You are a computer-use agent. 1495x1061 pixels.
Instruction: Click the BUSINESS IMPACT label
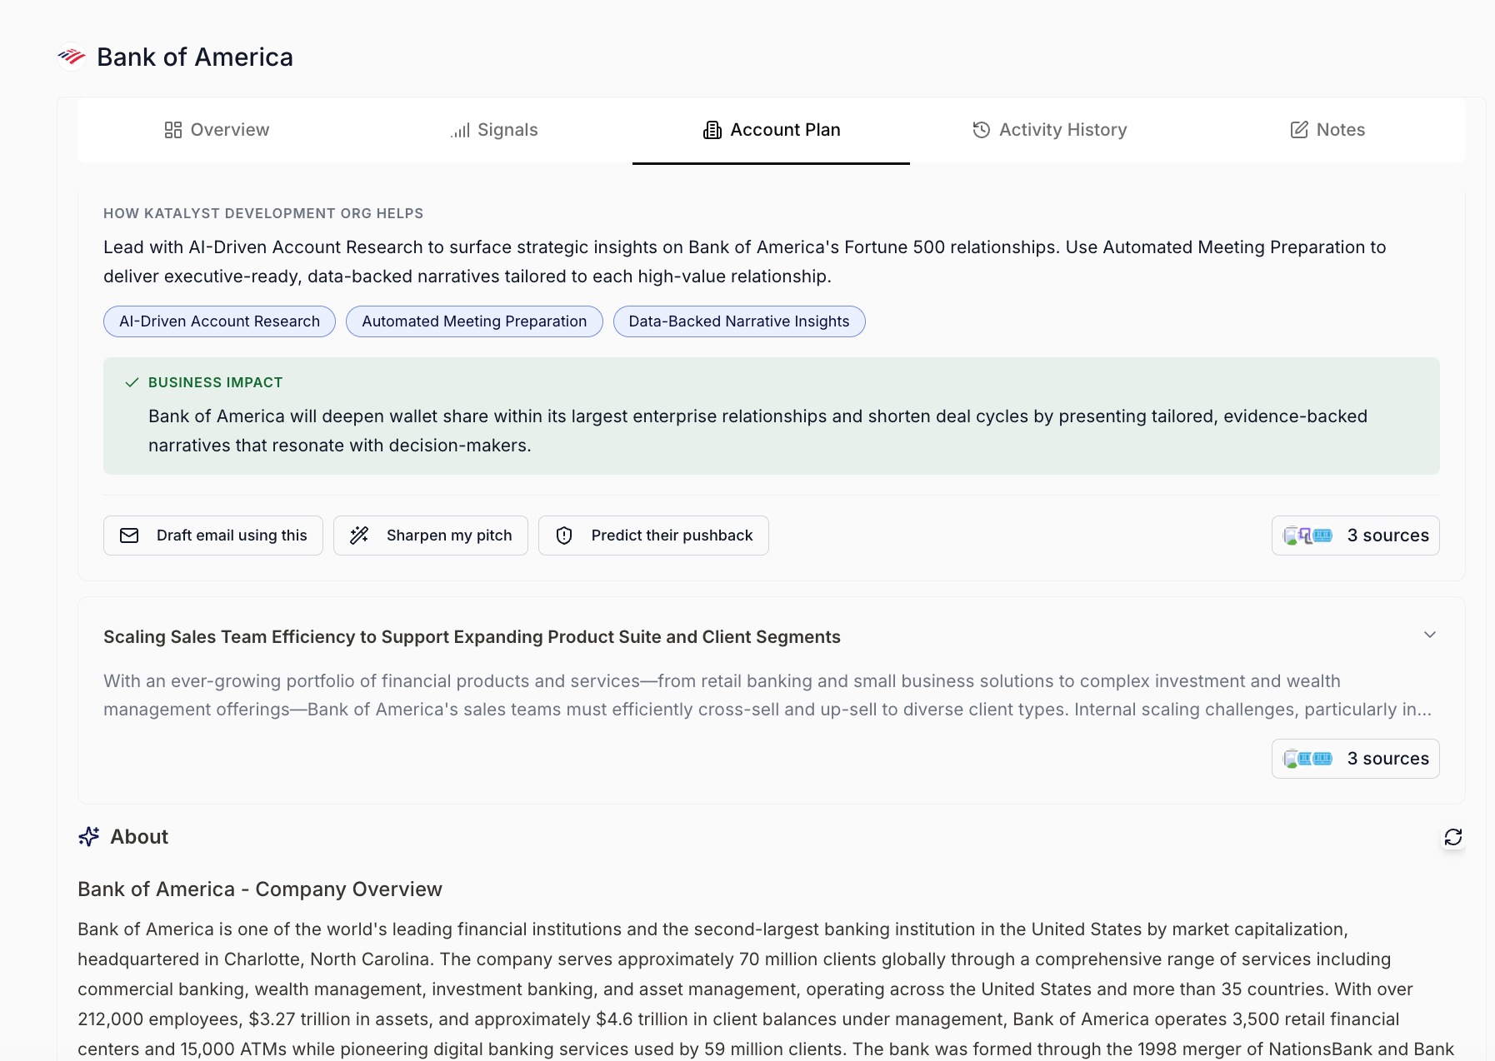coord(216,382)
